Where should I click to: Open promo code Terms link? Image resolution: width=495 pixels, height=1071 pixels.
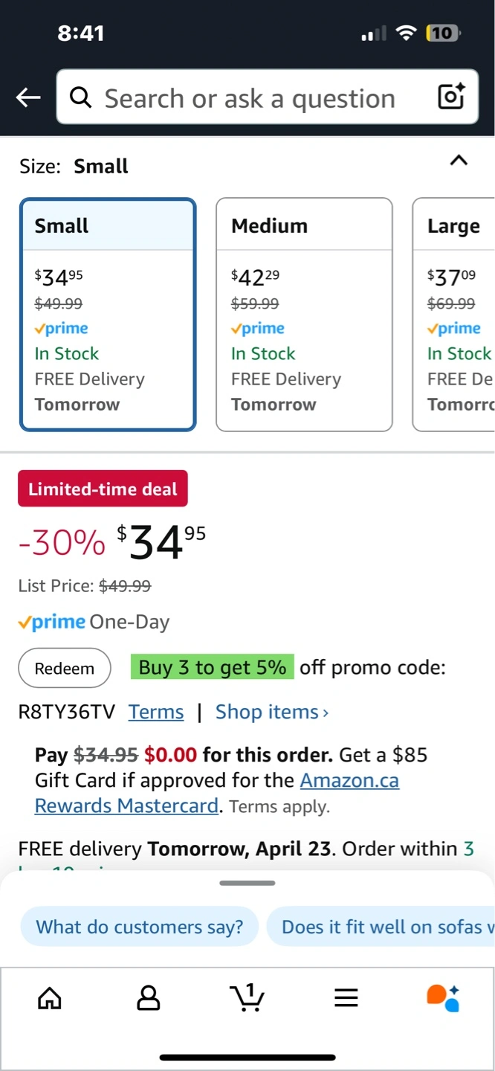(x=156, y=712)
